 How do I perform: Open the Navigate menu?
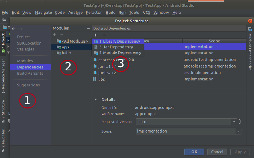43,13
